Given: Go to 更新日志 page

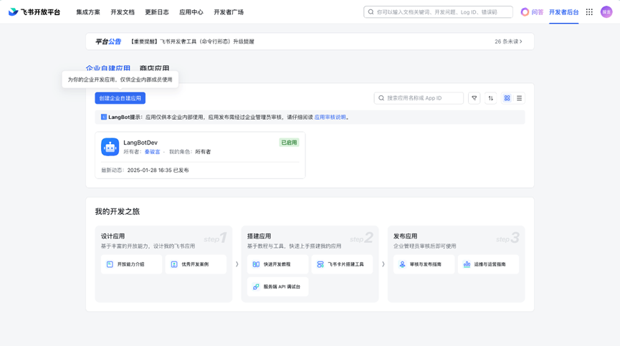Looking at the screenshot, I should tap(156, 12).
